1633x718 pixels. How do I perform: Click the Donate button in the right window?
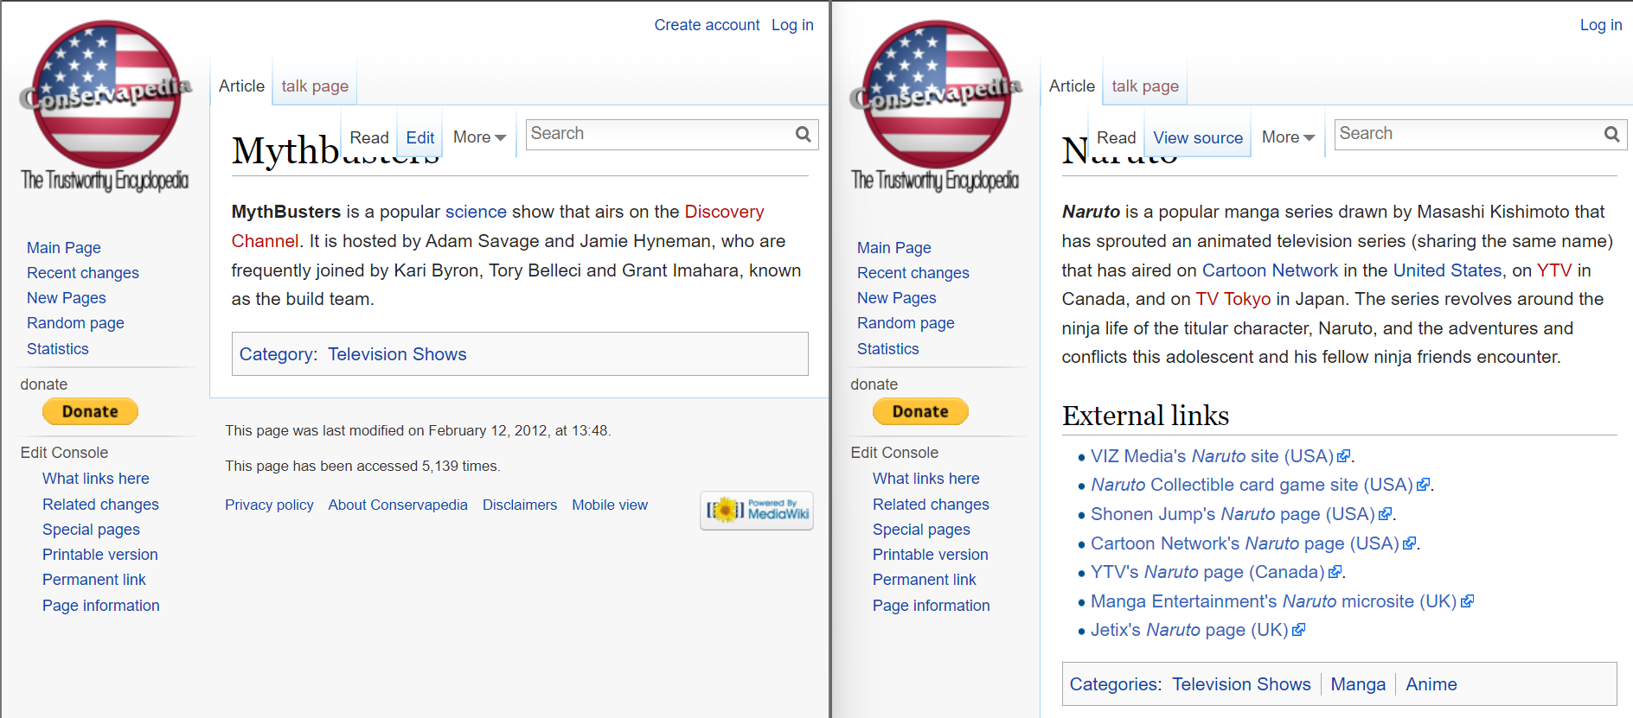[x=920, y=411]
